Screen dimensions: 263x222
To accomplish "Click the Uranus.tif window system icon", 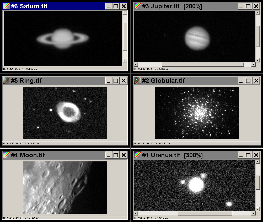I will (x=138, y=155).
